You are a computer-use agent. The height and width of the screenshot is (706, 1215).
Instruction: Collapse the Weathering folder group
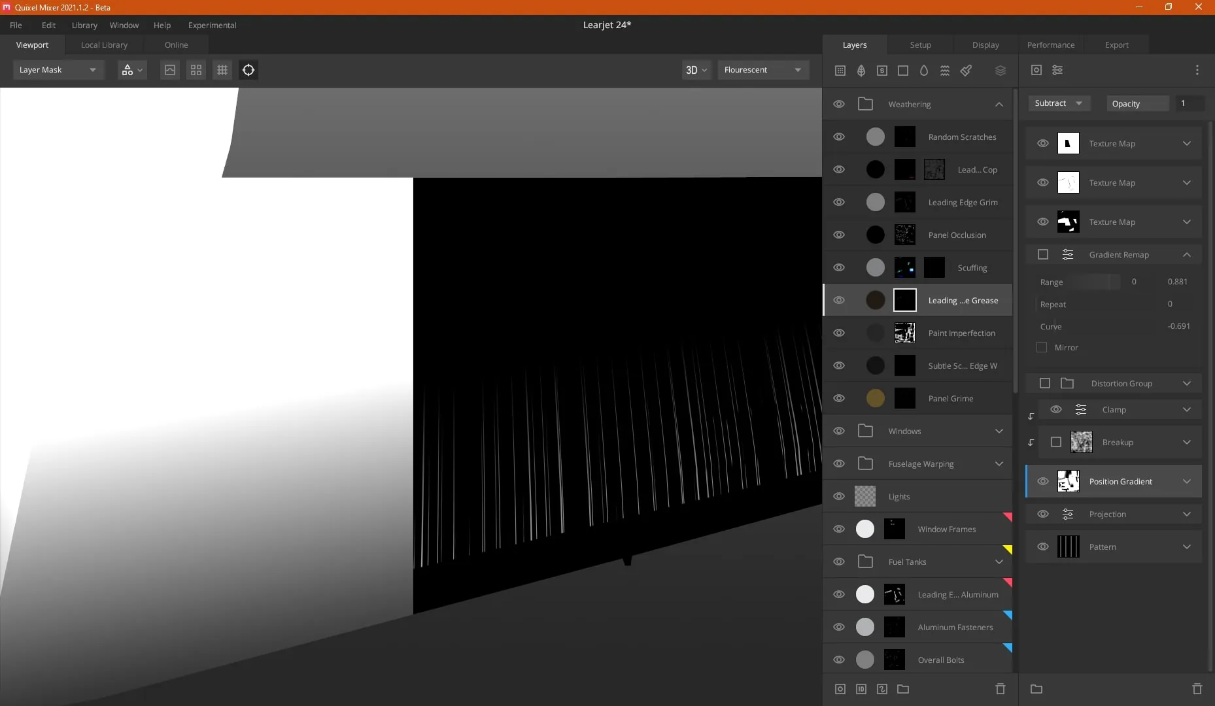999,105
